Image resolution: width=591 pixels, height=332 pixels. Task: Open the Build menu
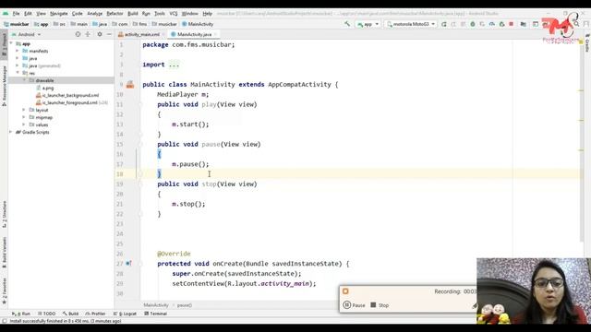coord(133,14)
